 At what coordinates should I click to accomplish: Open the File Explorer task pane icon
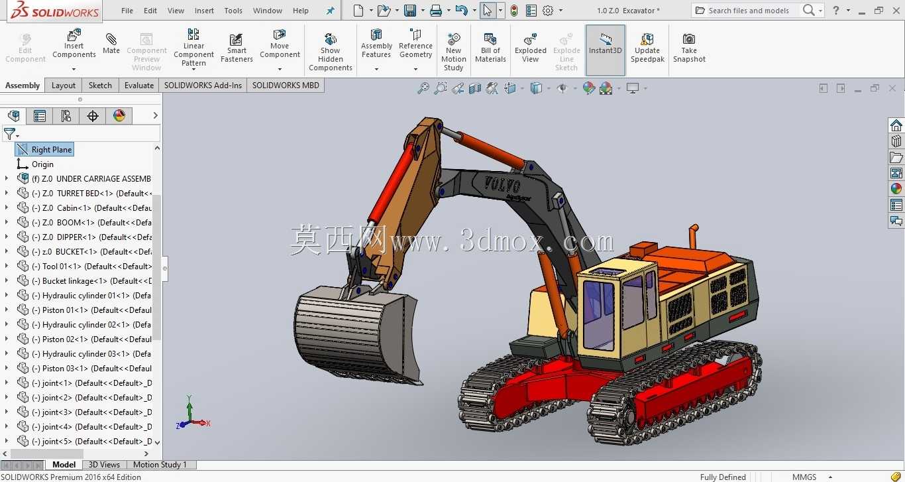pyautogui.click(x=896, y=157)
